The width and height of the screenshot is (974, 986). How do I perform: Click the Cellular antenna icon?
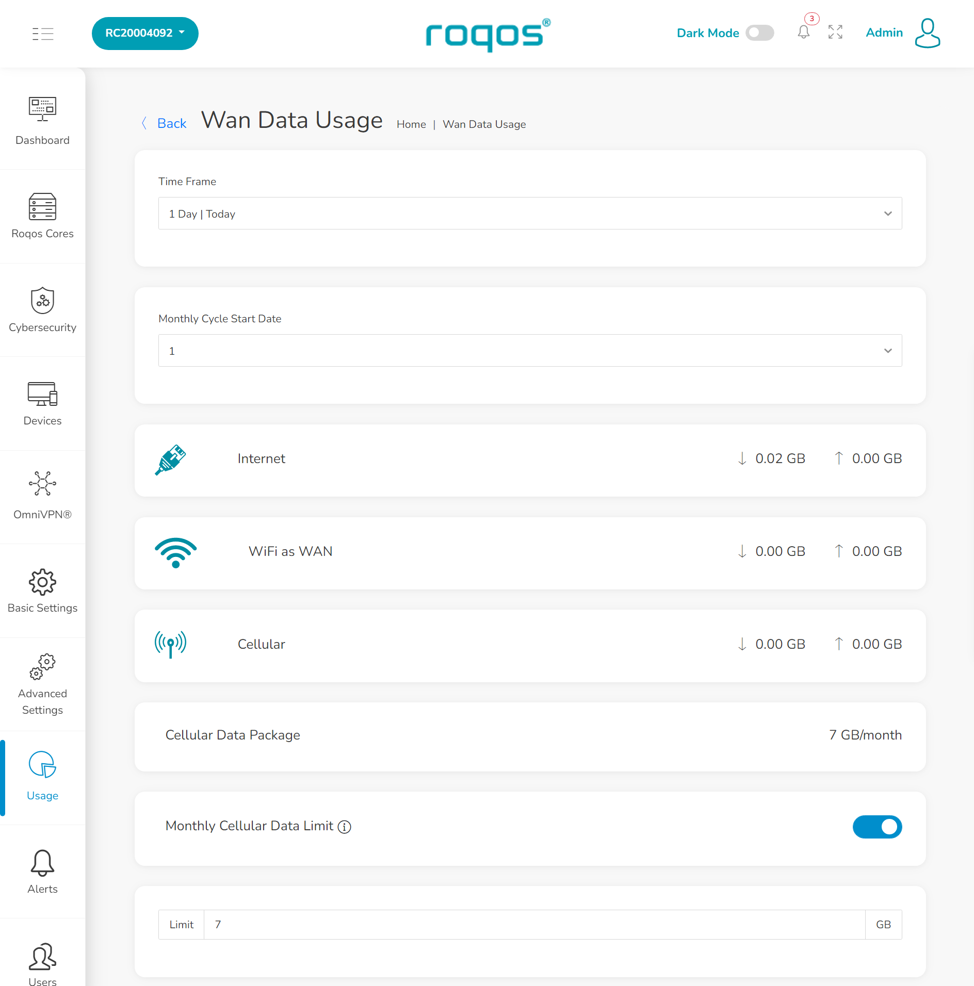click(171, 645)
